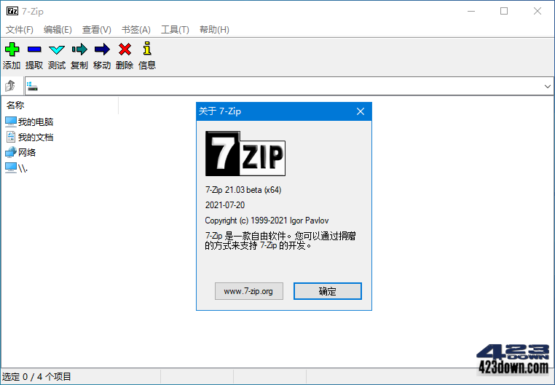The image size is (555, 385).
Task: Go up one folder level icon
Action: (10, 86)
